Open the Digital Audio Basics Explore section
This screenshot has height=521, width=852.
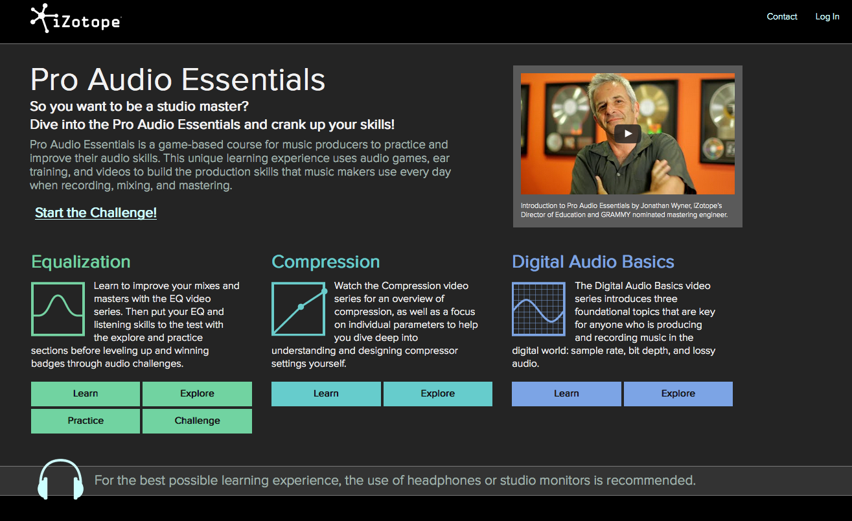click(678, 394)
